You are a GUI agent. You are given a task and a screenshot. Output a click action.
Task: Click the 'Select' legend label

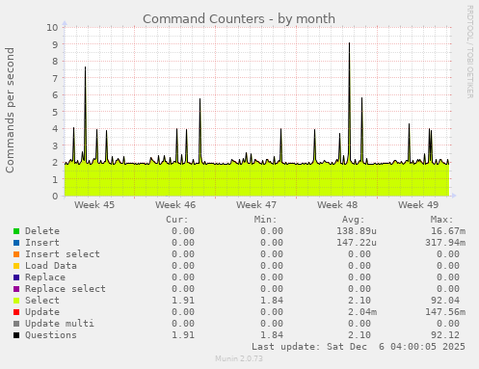[42, 301]
